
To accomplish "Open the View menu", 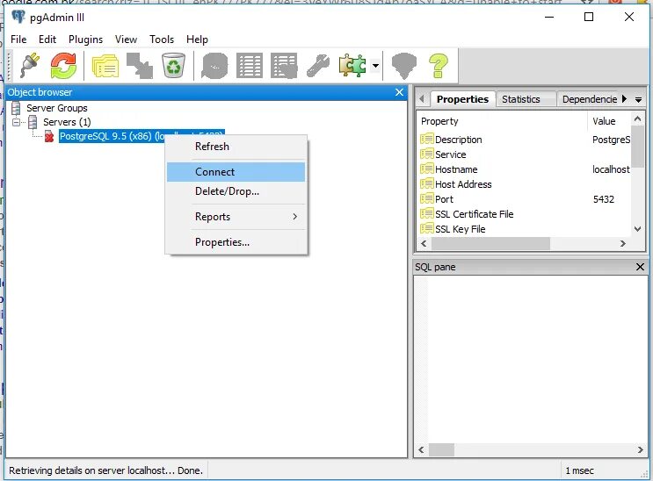I will click(126, 39).
